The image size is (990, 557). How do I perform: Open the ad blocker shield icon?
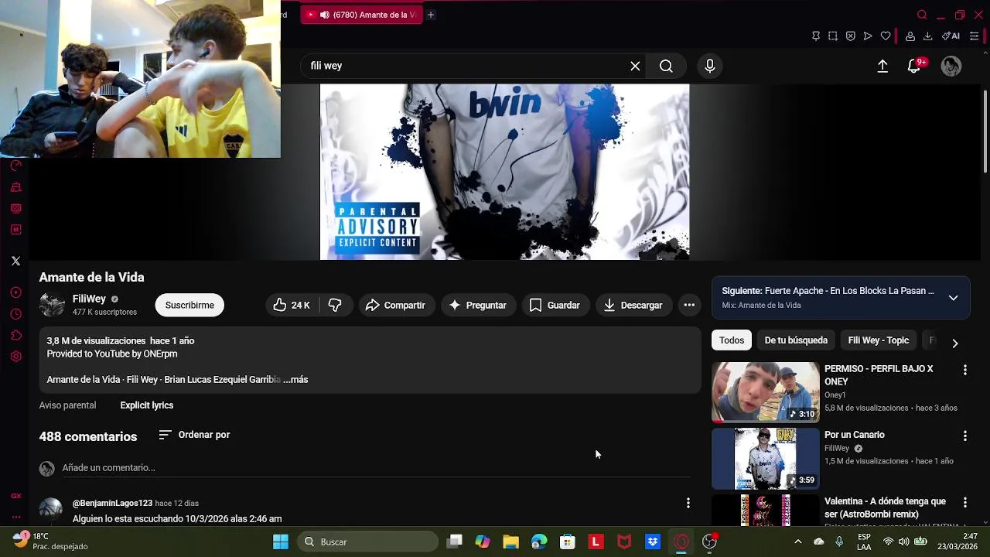click(850, 36)
